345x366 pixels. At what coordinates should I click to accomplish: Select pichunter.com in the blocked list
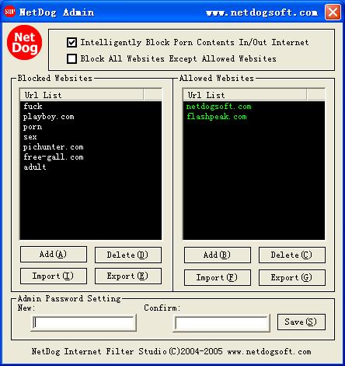tap(54, 147)
